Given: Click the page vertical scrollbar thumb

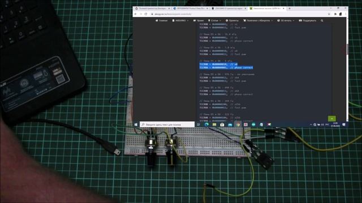Looking at the screenshot, I should (x=347, y=49).
